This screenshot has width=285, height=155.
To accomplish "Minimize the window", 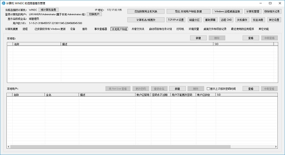I will coord(261,3).
